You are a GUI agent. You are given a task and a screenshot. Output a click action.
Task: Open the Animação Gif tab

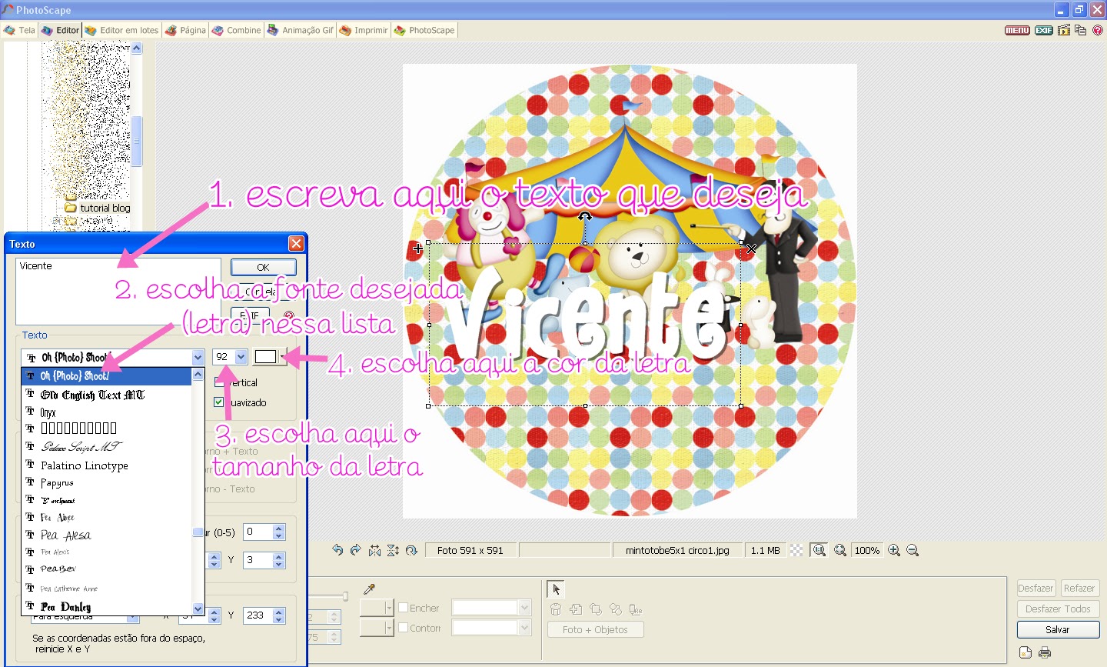(x=300, y=30)
